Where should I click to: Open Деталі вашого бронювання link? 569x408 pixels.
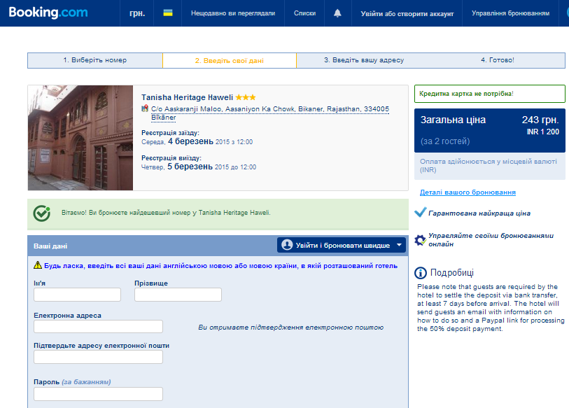pyautogui.click(x=468, y=192)
